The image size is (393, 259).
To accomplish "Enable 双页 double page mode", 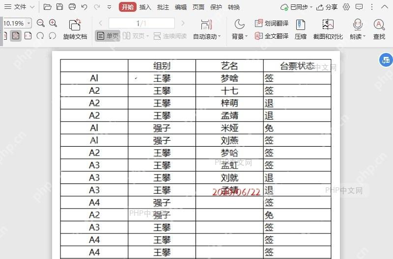I will (136, 36).
